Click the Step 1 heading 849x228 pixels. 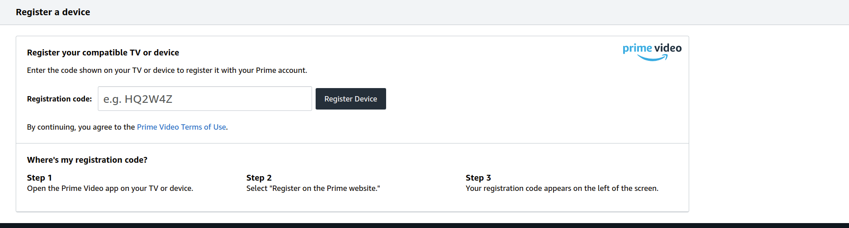pyautogui.click(x=40, y=177)
